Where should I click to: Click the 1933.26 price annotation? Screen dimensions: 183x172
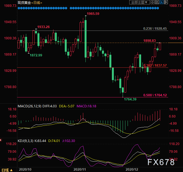[x=44, y=27]
